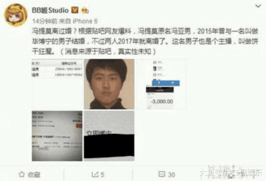Open the BB姬Studio profile avatar

[16, 15]
